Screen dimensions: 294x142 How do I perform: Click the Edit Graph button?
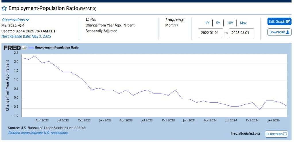[279, 21]
